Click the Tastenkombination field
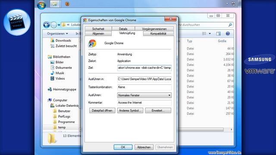Screen dimensions: 276x155 [144, 87]
